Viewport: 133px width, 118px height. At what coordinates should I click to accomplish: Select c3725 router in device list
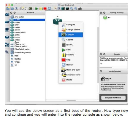click(x=27, y=35)
